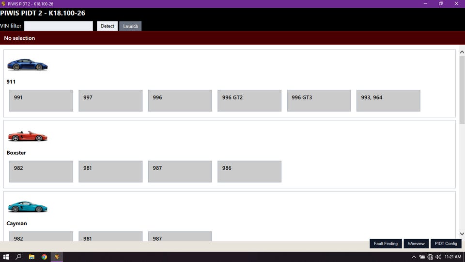465x262 pixels.
Task: Open File Explorer from taskbar
Action: click(x=31, y=257)
